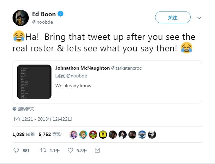215x164 pixels.
Task: Click the Ed Boon display name
Action: click(x=44, y=14)
